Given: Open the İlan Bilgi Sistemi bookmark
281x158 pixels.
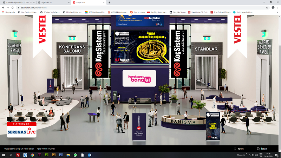Looking at the screenshot, I should click(x=157, y=12).
